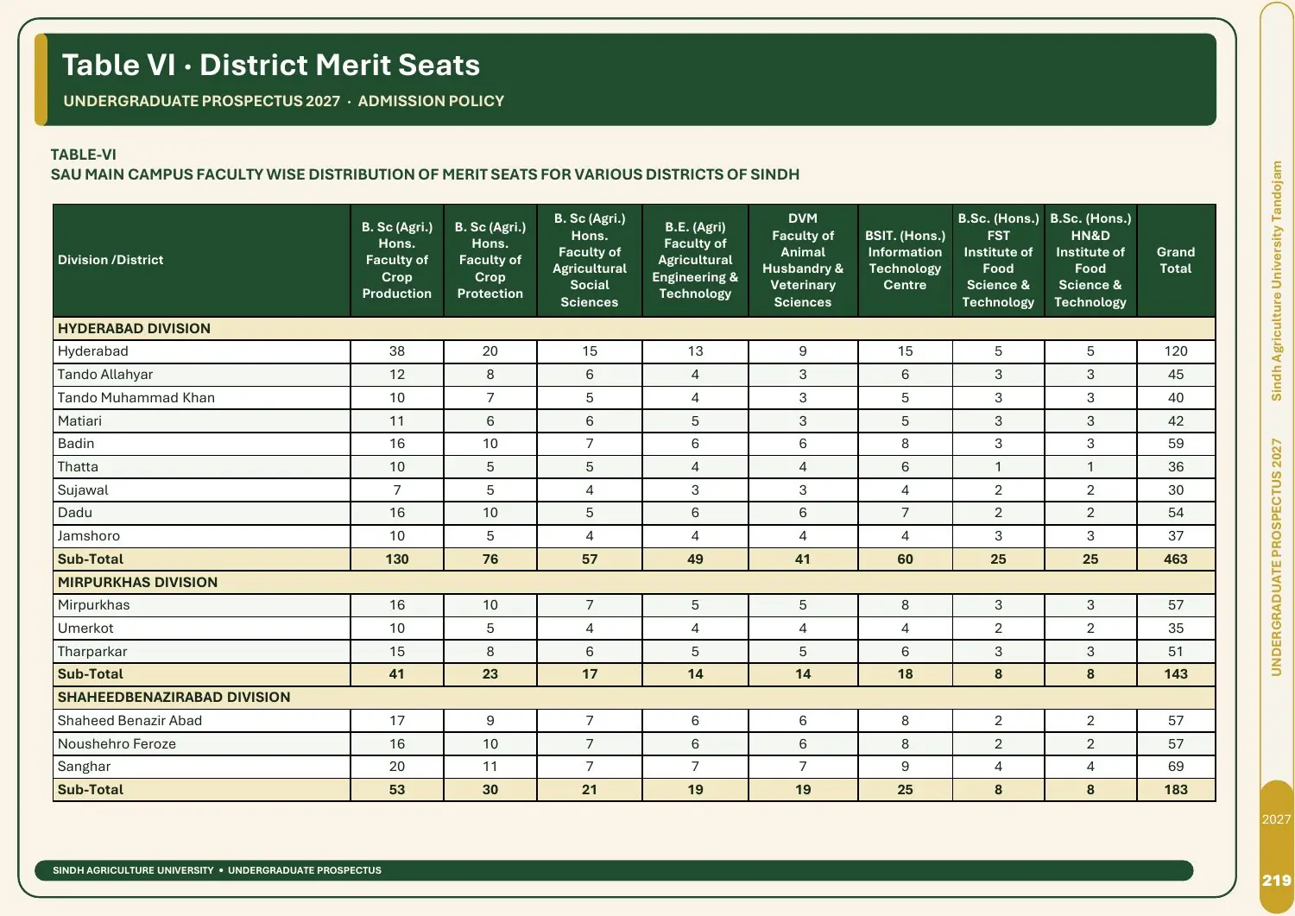Click the "HYDERABAD DIVISION" section row
1295x916 pixels.
pyautogui.click(x=634, y=328)
